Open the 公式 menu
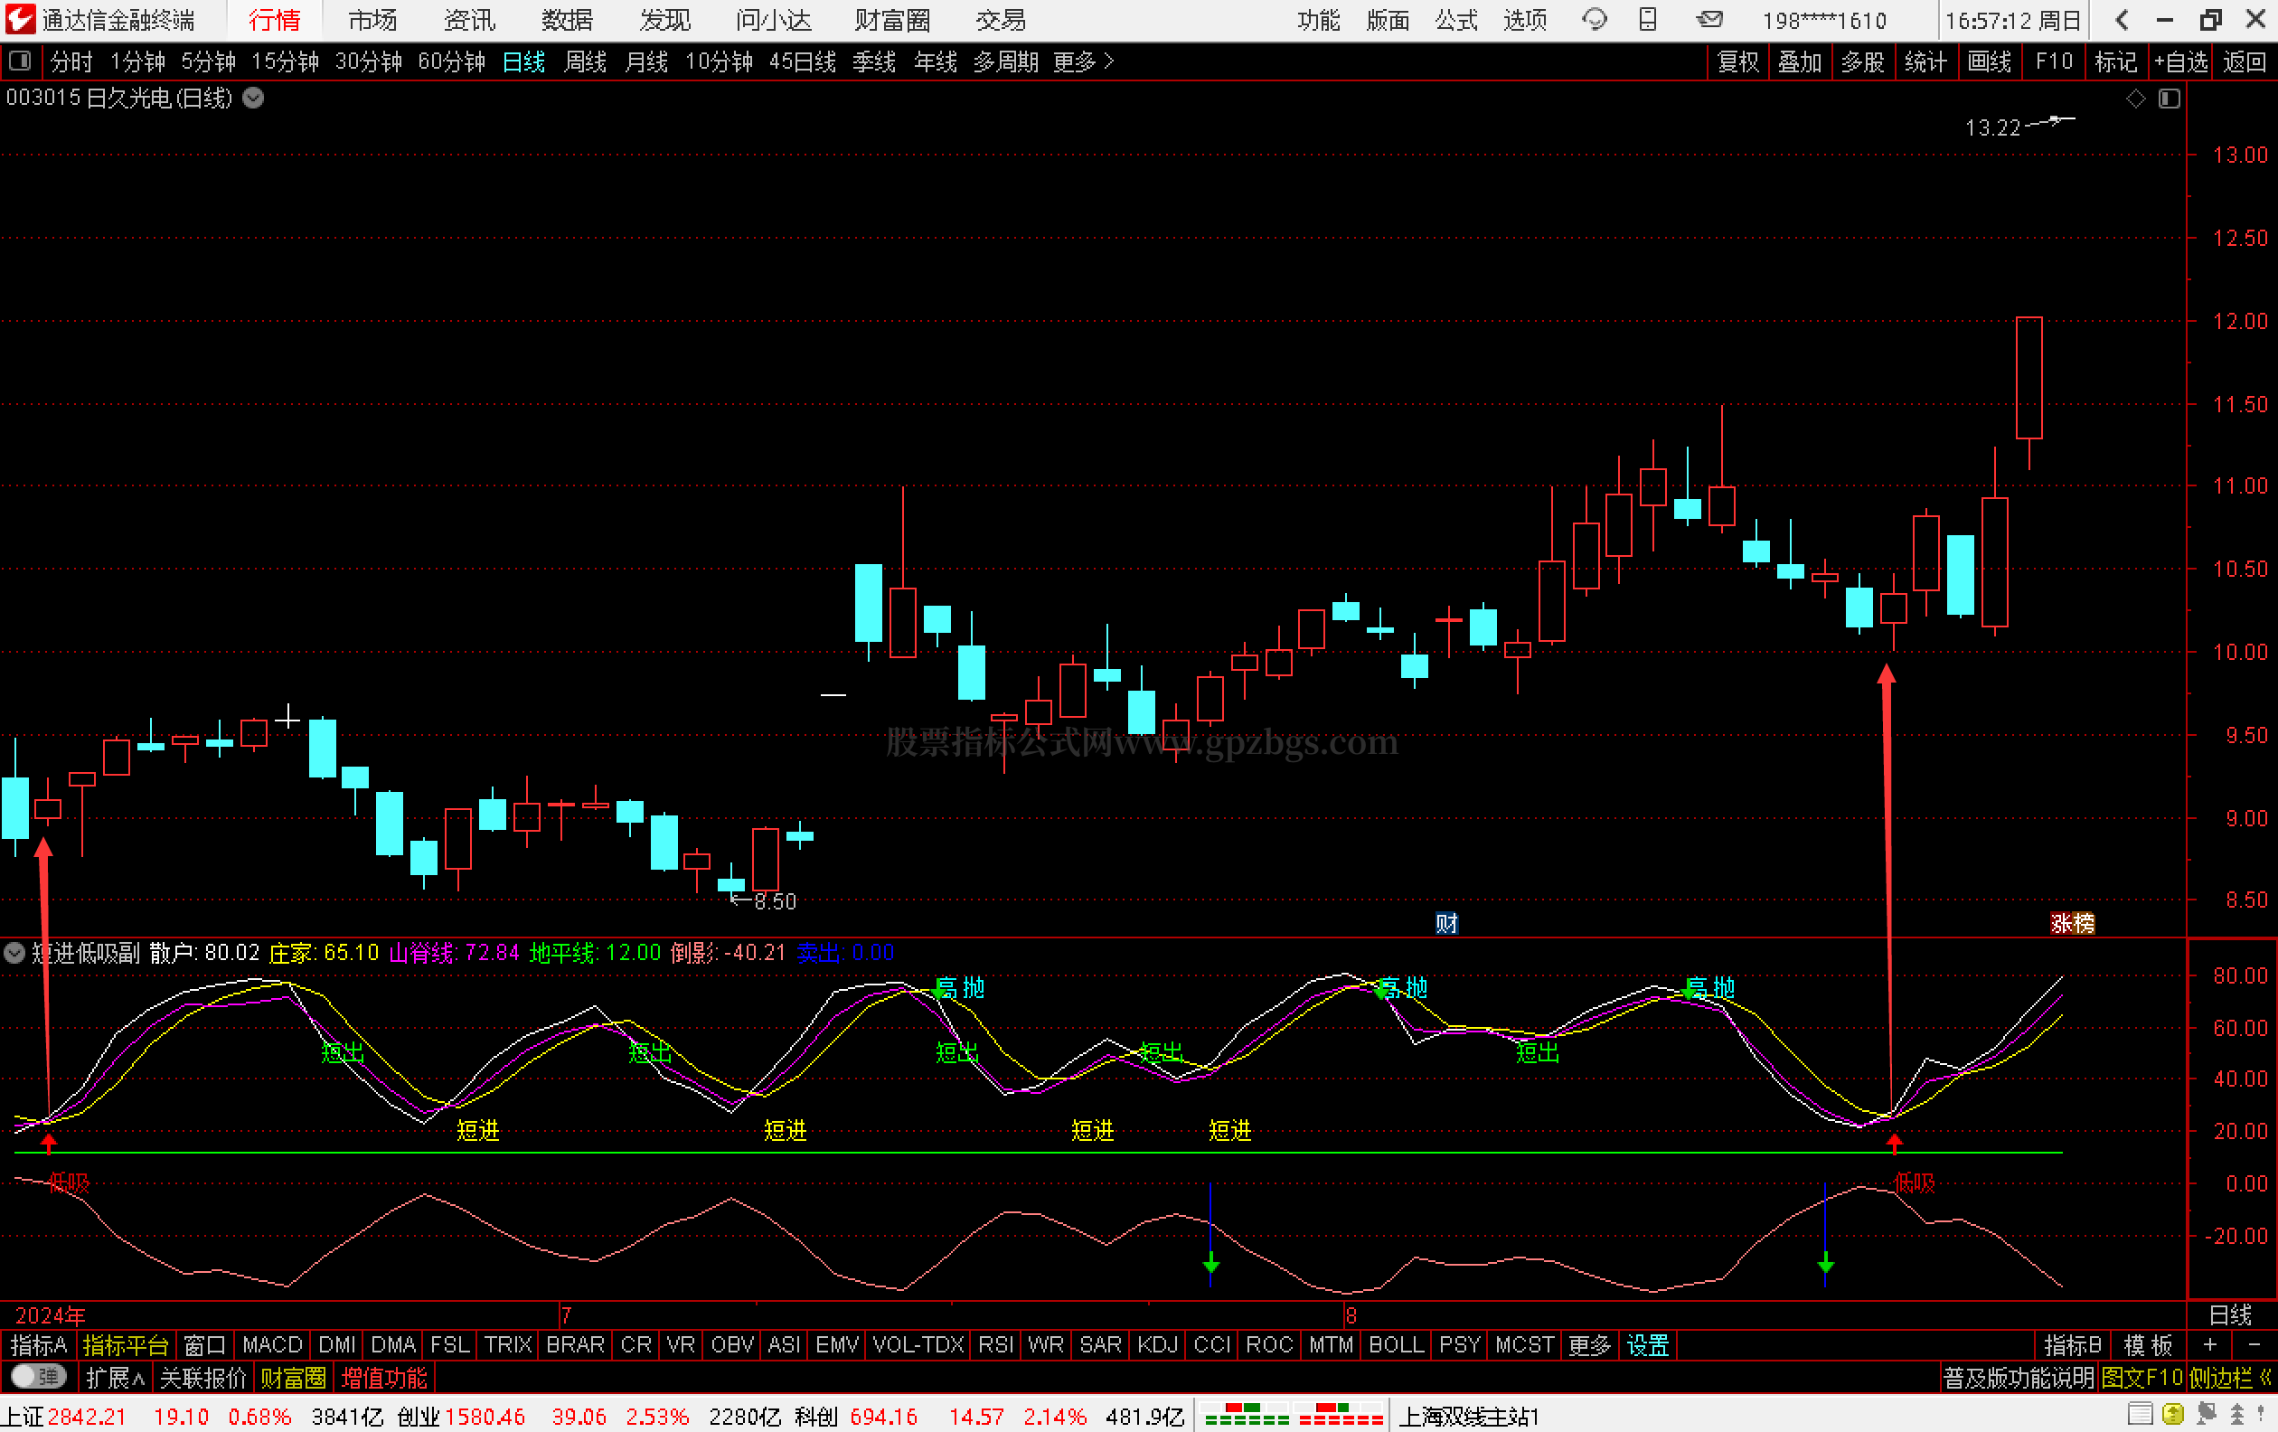The height and width of the screenshot is (1432, 2278). [1456, 20]
